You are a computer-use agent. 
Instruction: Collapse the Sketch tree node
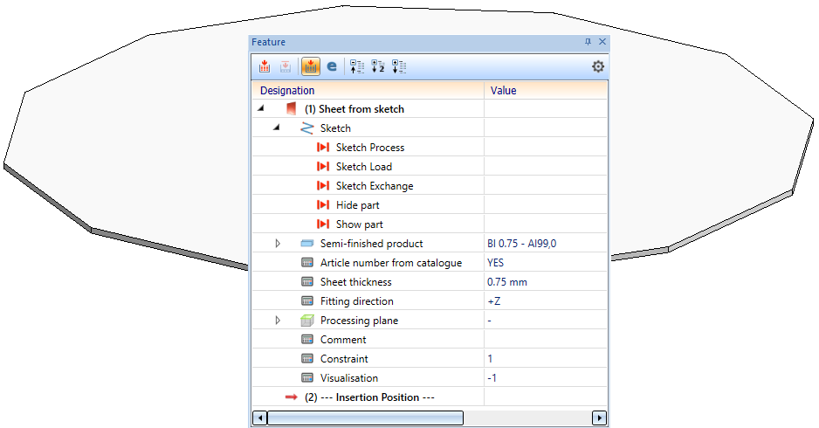(277, 128)
